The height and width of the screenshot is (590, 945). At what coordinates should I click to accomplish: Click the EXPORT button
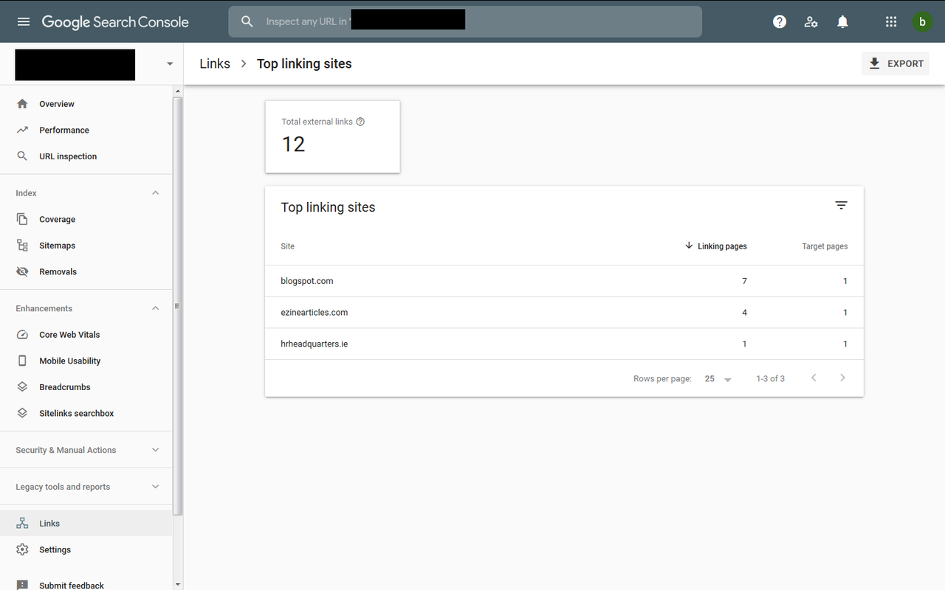(x=896, y=63)
